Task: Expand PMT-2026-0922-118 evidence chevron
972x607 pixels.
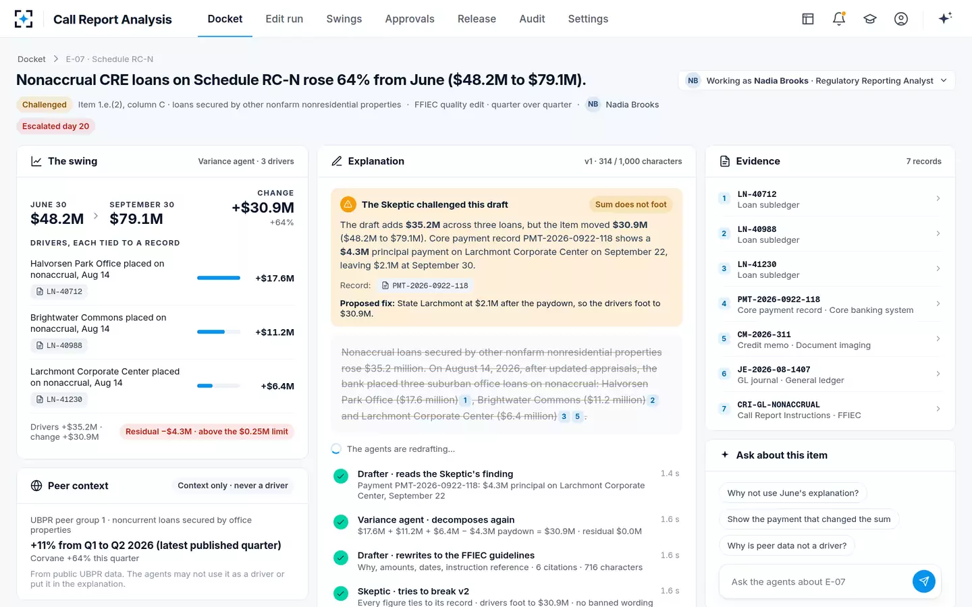Action: [938, 303]
